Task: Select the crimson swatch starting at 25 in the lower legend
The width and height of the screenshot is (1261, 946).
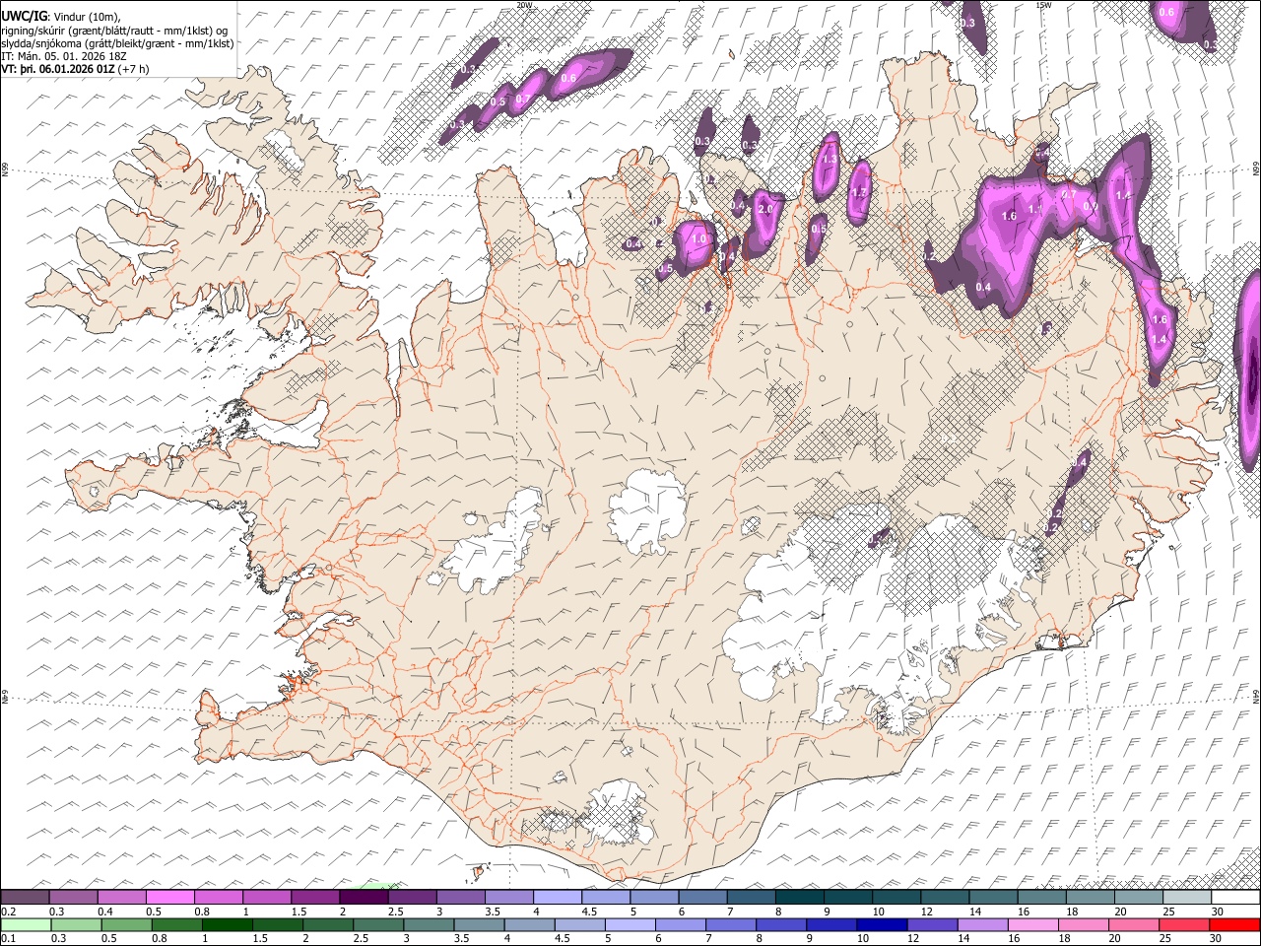Action: (x=1184, y=924)
